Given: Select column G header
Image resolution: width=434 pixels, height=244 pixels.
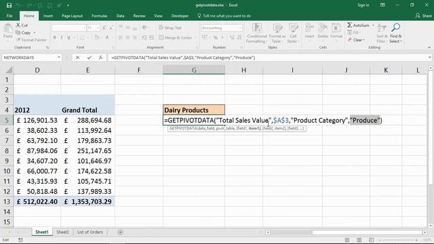Looking at the screenshot, I should (194, 70).
